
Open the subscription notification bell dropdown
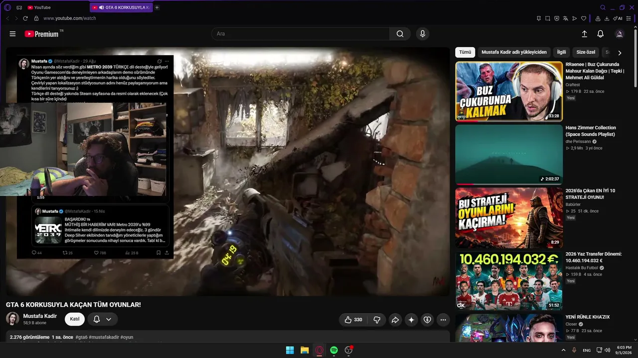coord(102,319)
